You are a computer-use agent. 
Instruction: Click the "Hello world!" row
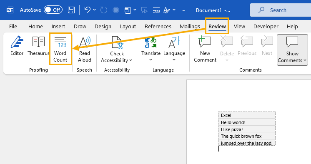point(247,122)
